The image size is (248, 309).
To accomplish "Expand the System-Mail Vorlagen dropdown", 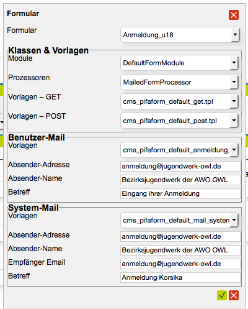I will (x=179, y=220).
